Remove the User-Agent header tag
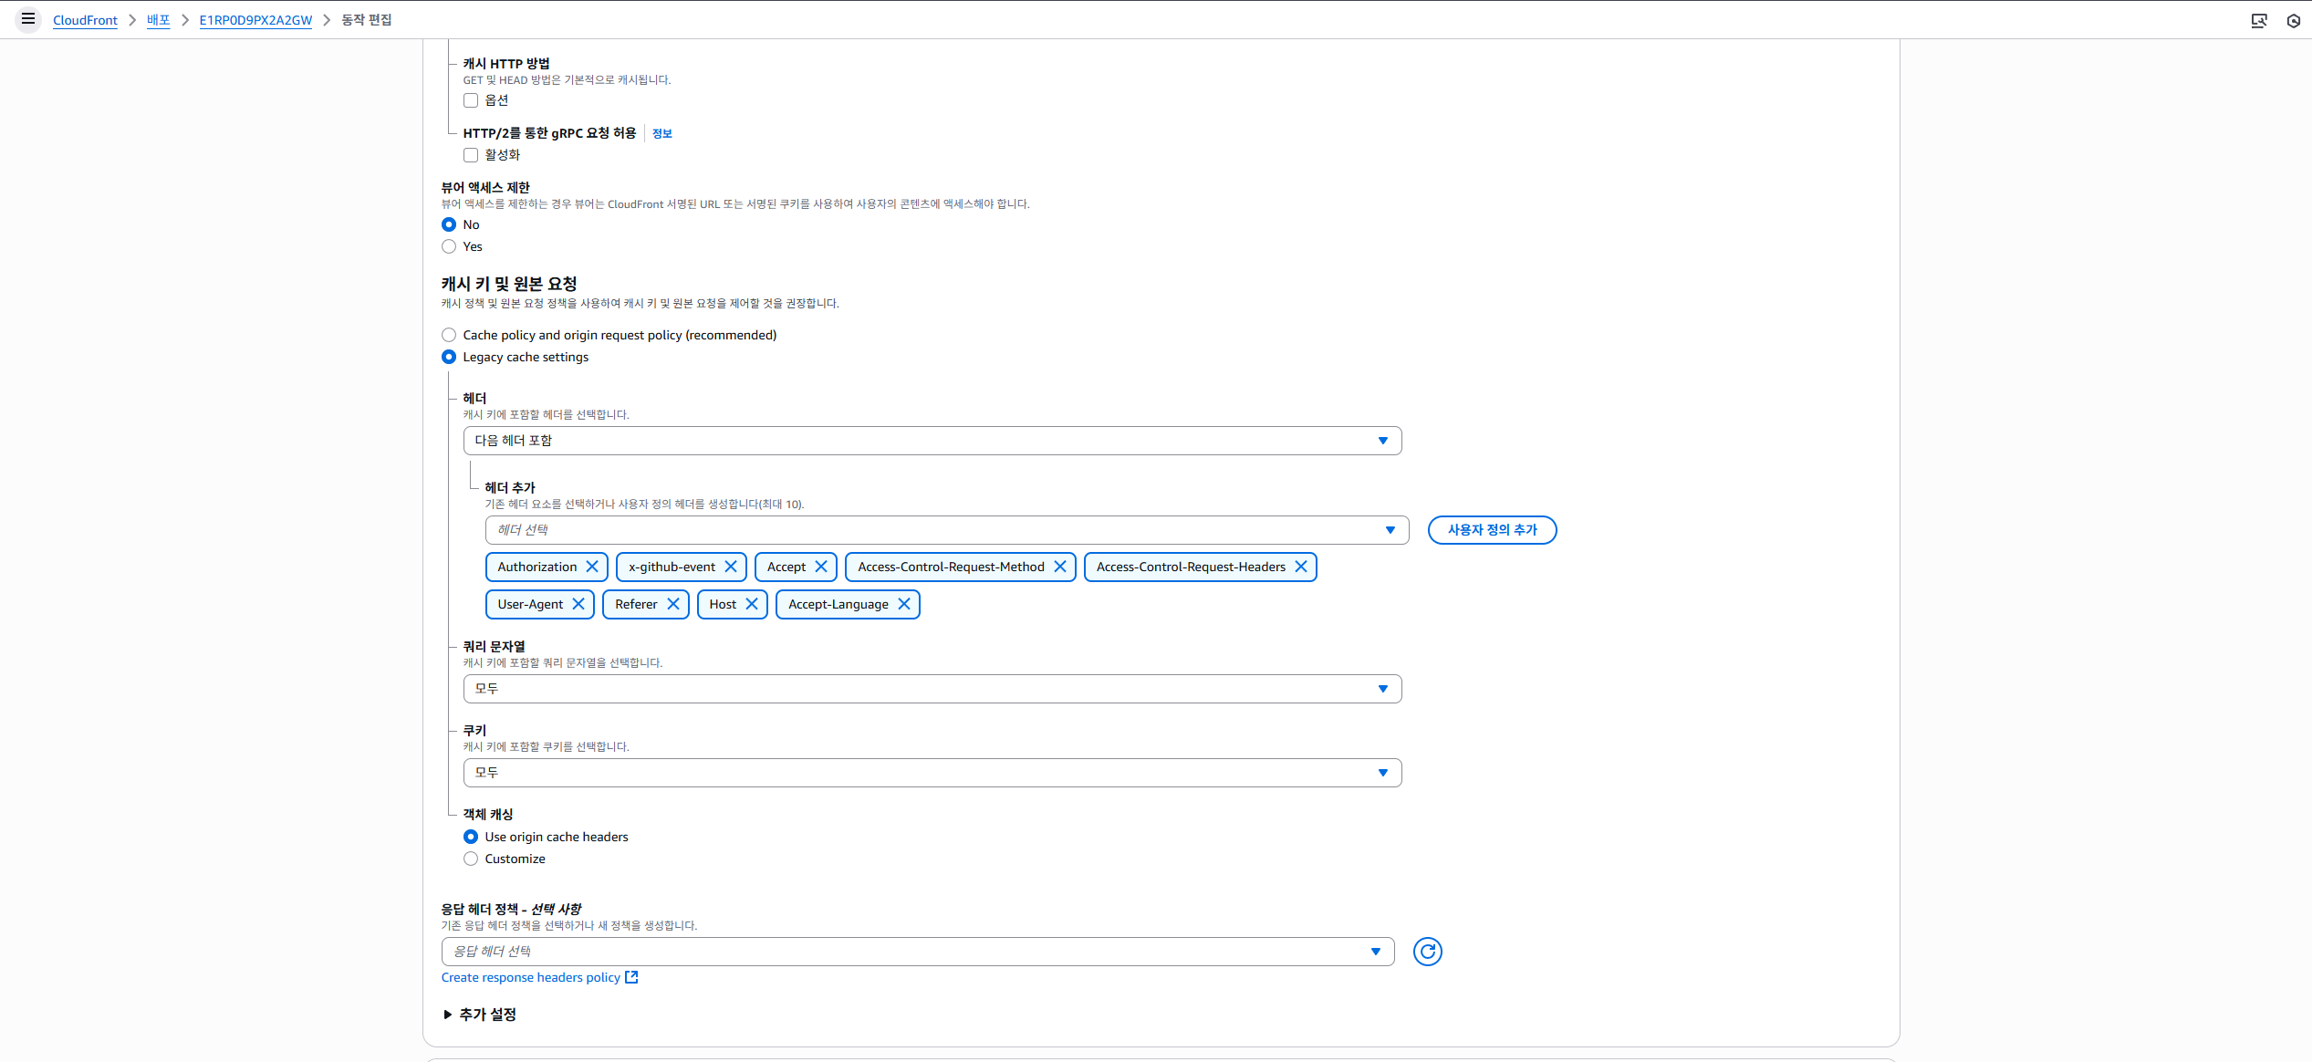The height and width of the screenshot is (1062, 2312). 578,604
